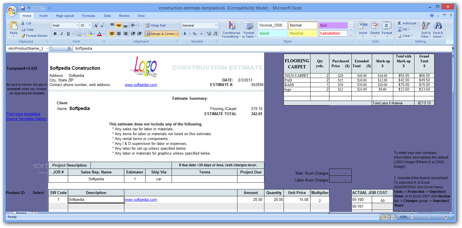Open the Formulas ribbon tab
Image resolution: width=462 pixels, height=228 pixels.
(89, 16)
